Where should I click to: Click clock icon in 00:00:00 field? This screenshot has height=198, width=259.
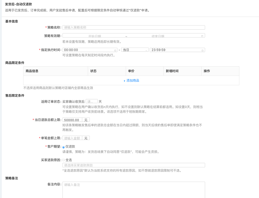click(115, 50)
